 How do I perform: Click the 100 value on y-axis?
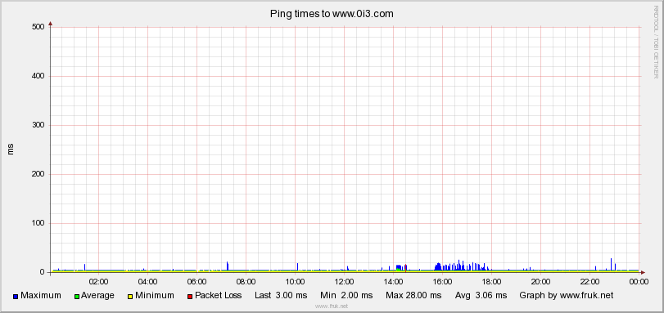[38, 223]
